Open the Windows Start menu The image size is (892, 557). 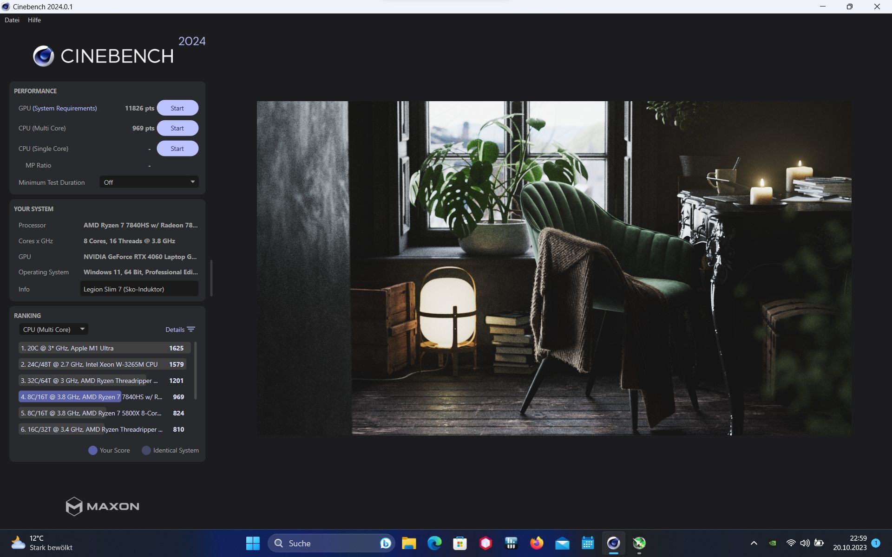click(253, 543)
